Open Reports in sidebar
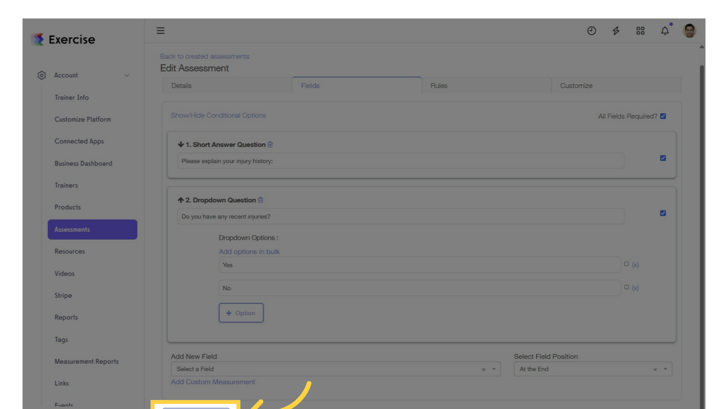 coord(66,317)
